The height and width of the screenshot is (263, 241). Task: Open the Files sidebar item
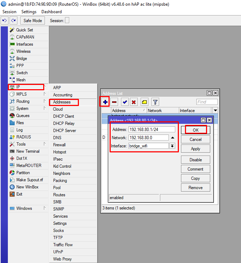28,123
